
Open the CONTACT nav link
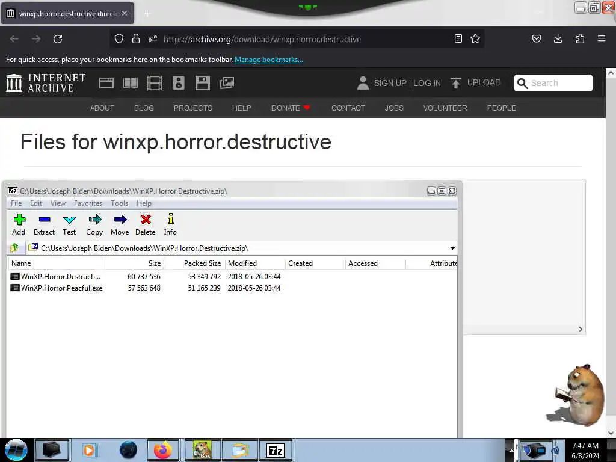click(348, 108)
